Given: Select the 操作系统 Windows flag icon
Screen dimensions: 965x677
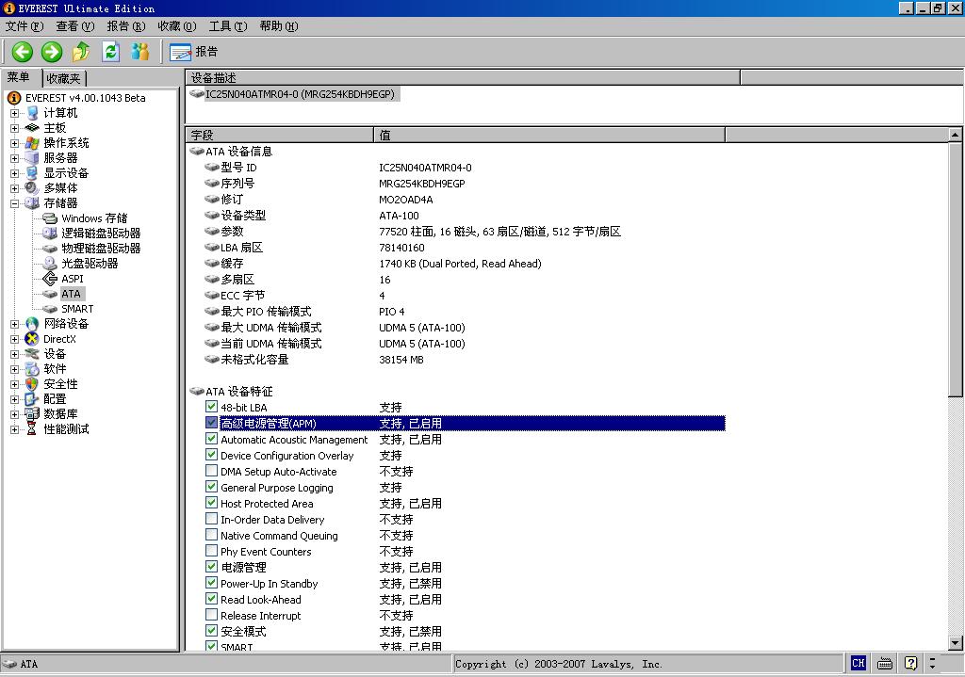Looking at the screenshot, I should coord(33,143).
